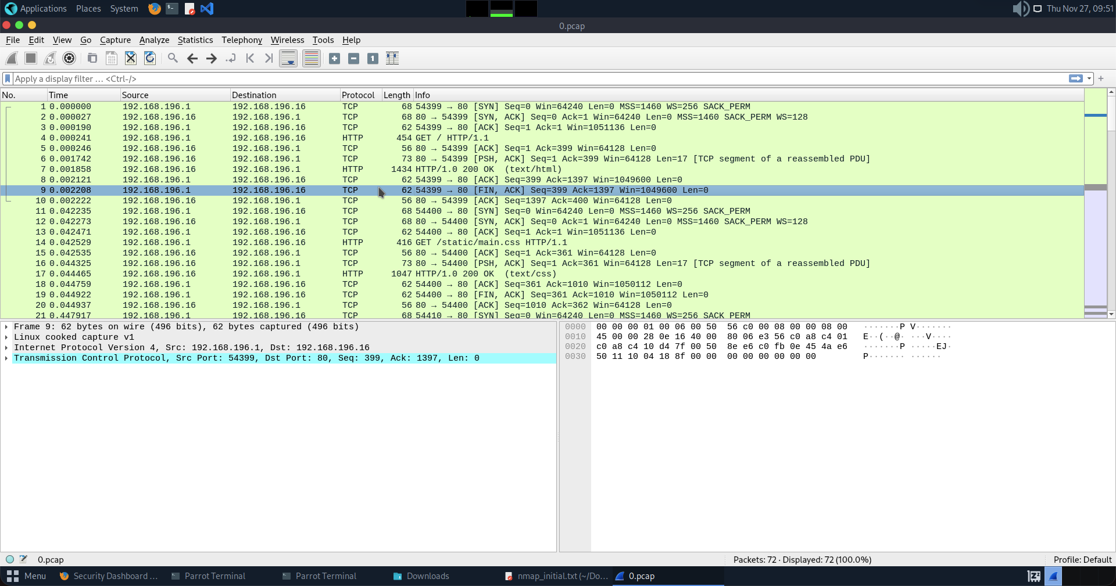Expand the Internet Protocol Version 4 item

6,348
